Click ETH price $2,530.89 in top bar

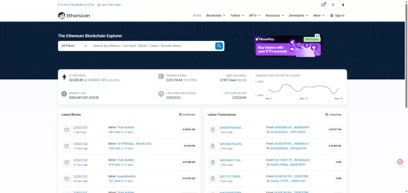click(77, 5)
